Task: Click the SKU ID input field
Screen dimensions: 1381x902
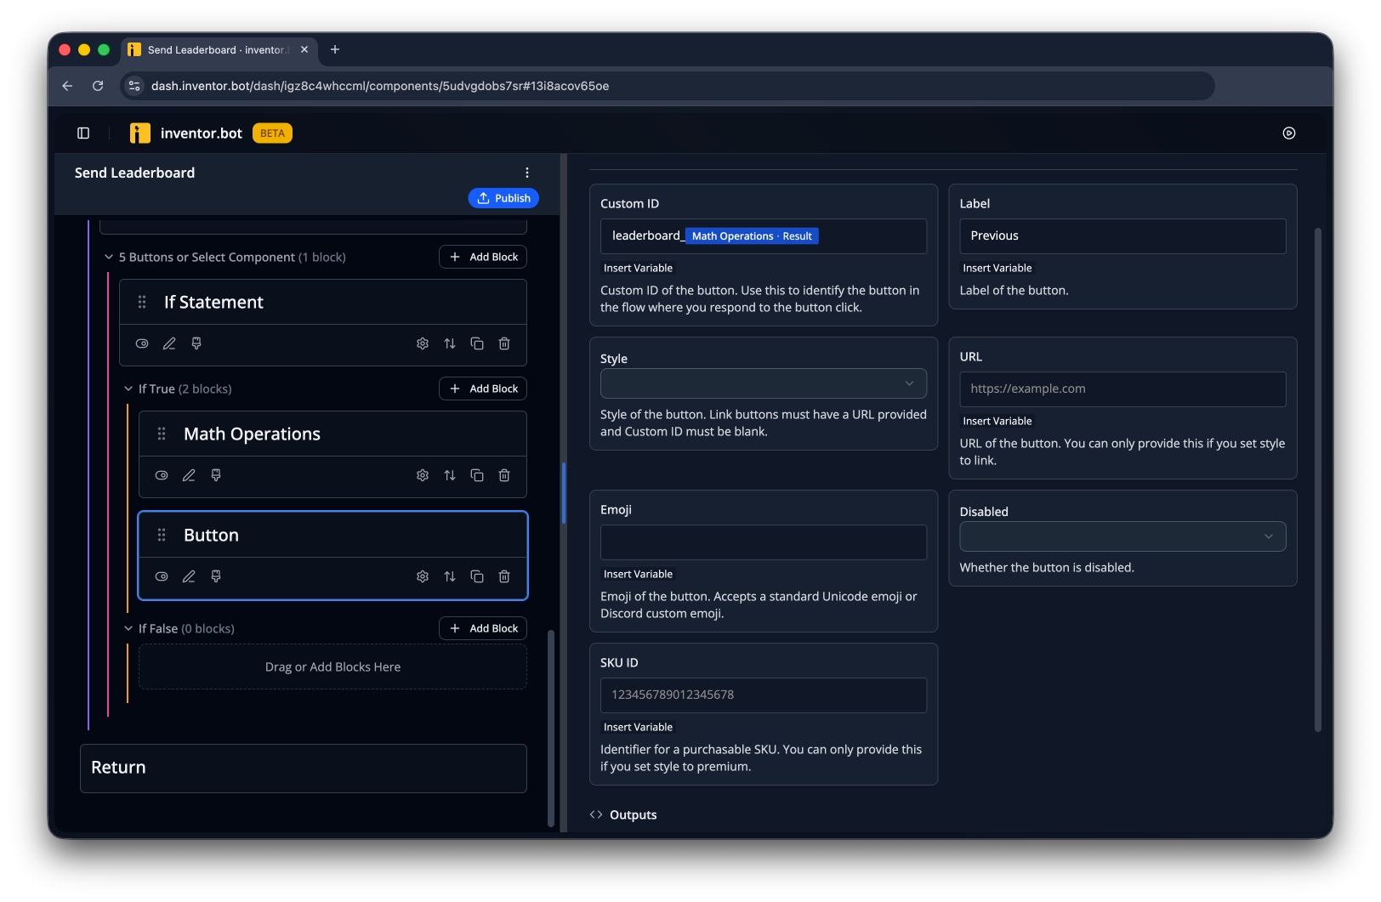Action: coord(763,695)
